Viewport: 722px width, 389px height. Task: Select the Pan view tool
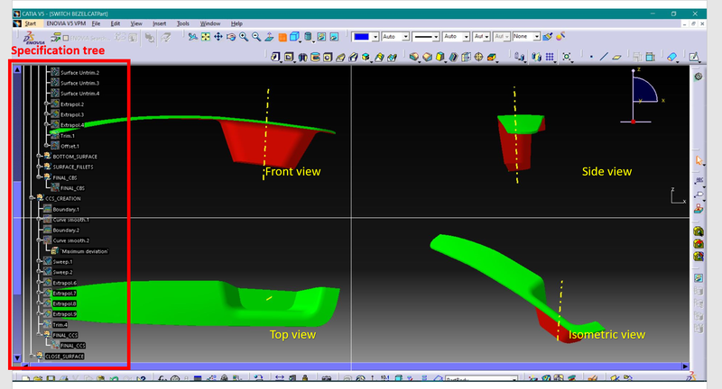(219, 37)
